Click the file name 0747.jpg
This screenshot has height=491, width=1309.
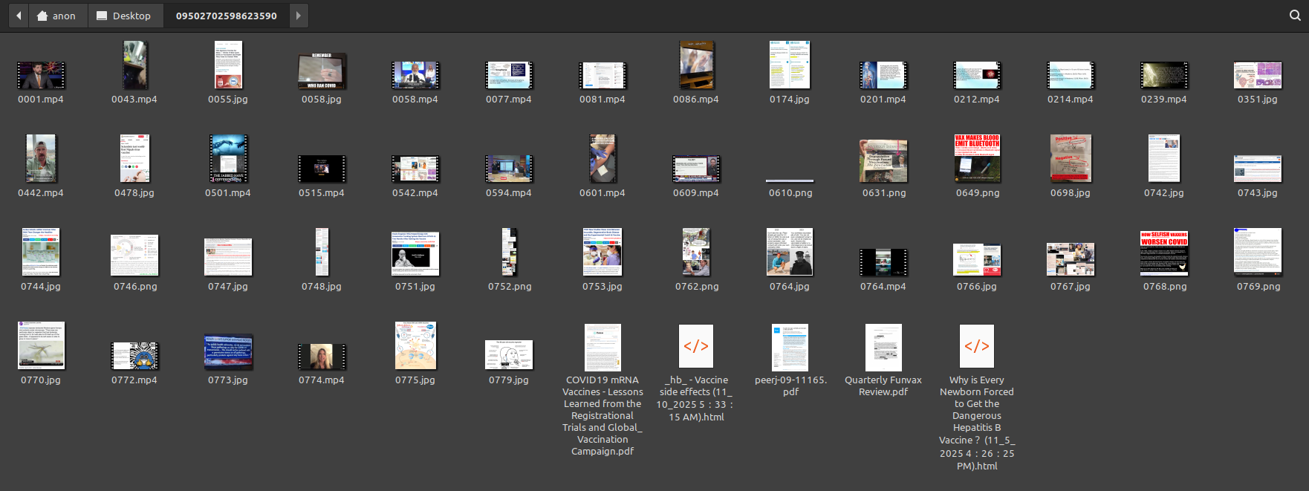pos(228,287)
